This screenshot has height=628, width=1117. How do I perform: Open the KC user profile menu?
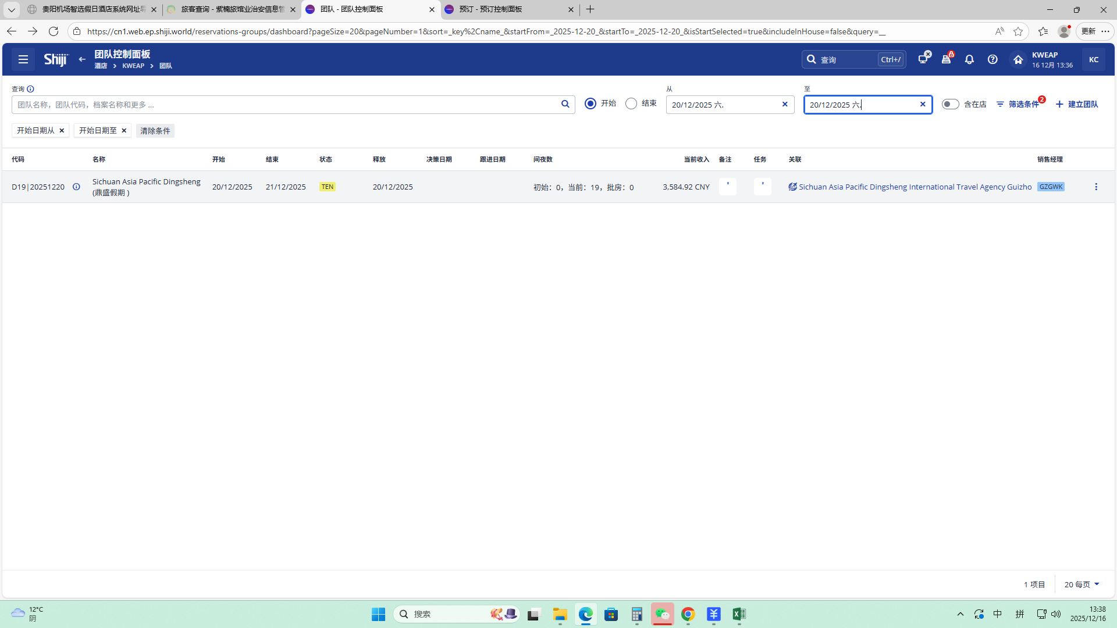click(x=1093, y=59)
